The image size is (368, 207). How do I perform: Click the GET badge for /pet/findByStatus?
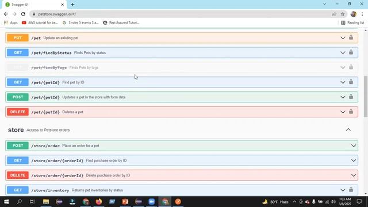tap(18, 52)
